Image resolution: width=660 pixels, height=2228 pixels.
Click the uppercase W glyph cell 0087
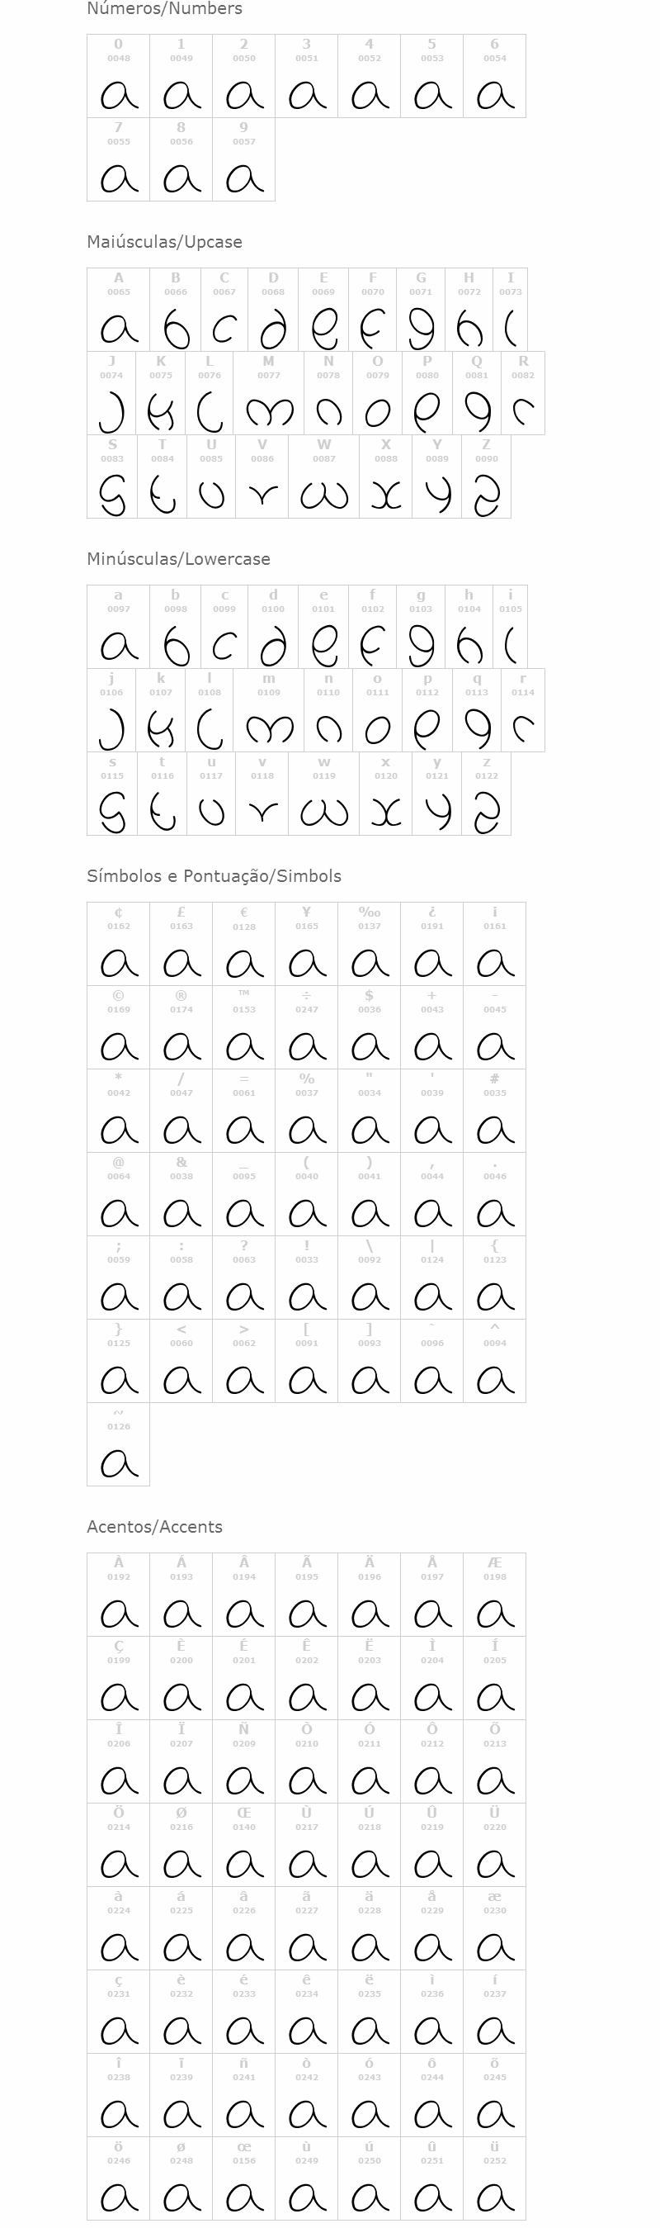(324, 476)
